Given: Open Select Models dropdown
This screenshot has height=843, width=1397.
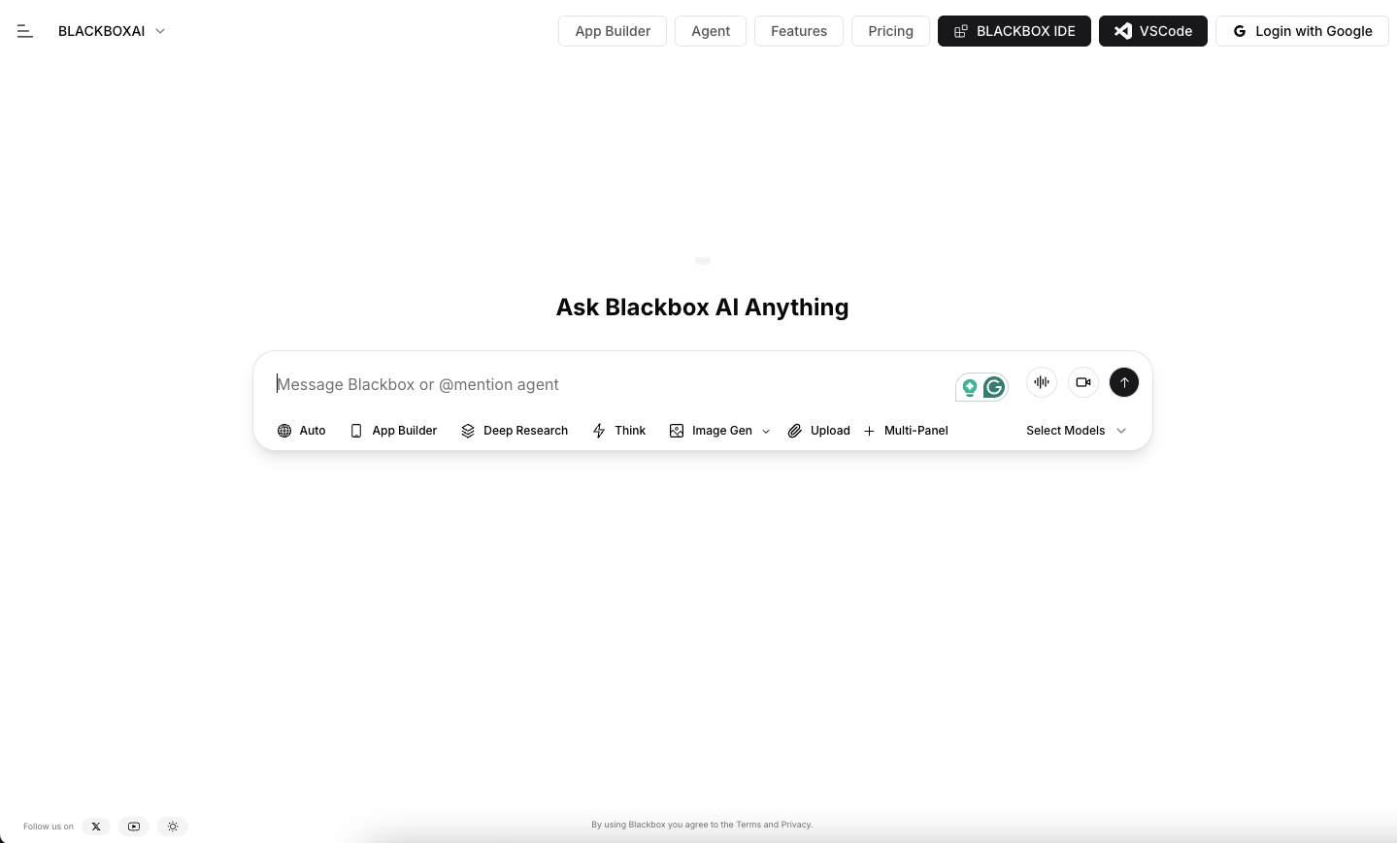Looking at the screenshot, I should pyautogui.click(x=1076, y=431).
